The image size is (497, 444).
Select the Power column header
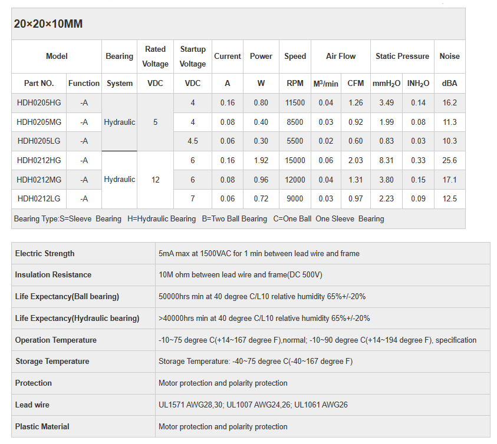click(x=261, y=57)
